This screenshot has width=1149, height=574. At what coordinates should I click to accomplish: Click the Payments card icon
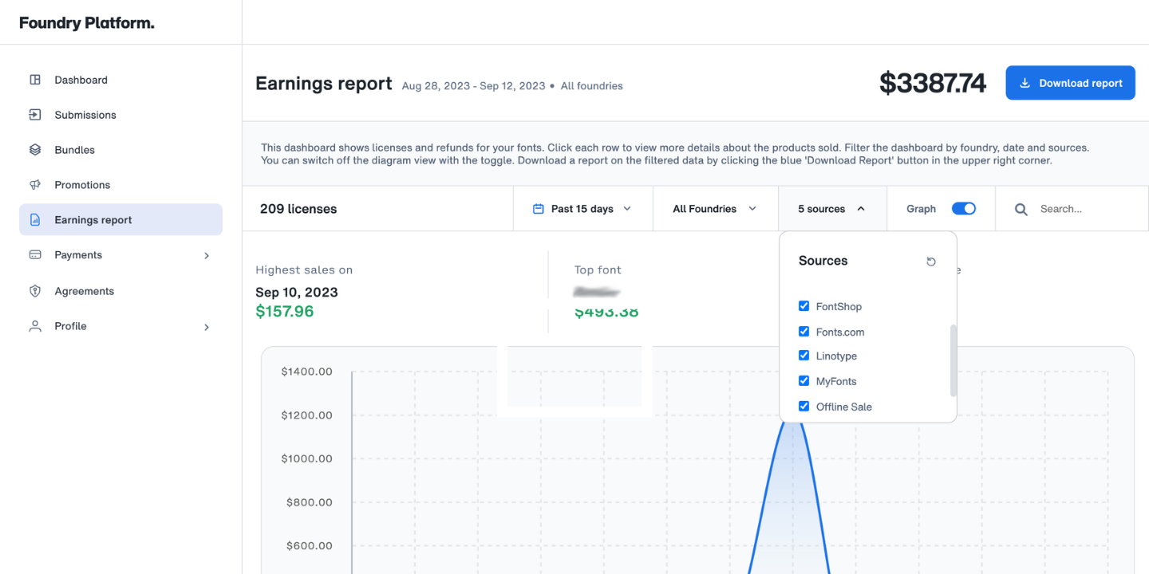[x=35, y=255]
